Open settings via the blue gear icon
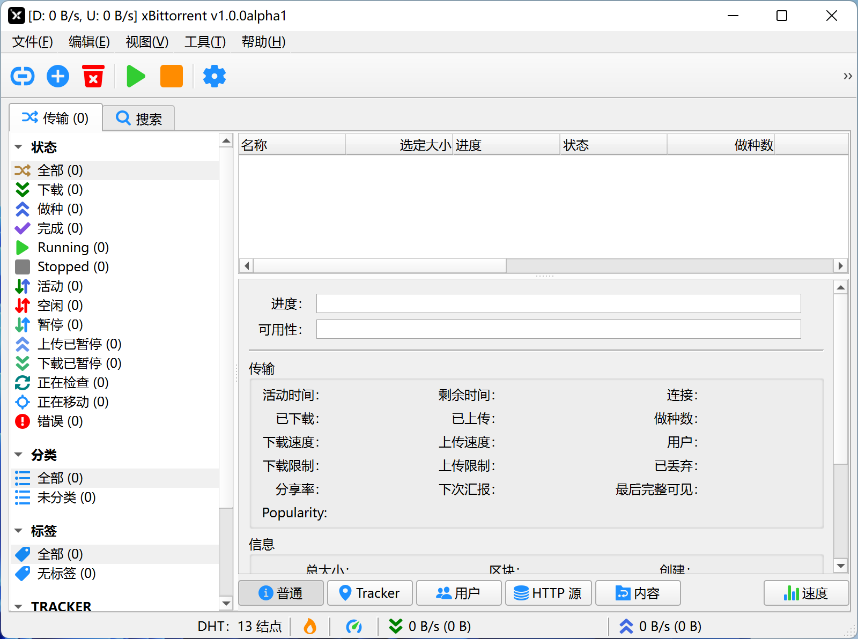The image size is (858, 639). point(214,76)
